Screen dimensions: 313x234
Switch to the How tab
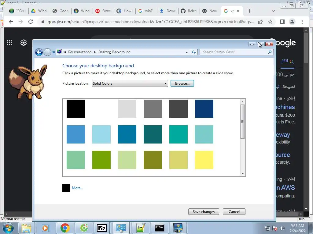(124, 11)
